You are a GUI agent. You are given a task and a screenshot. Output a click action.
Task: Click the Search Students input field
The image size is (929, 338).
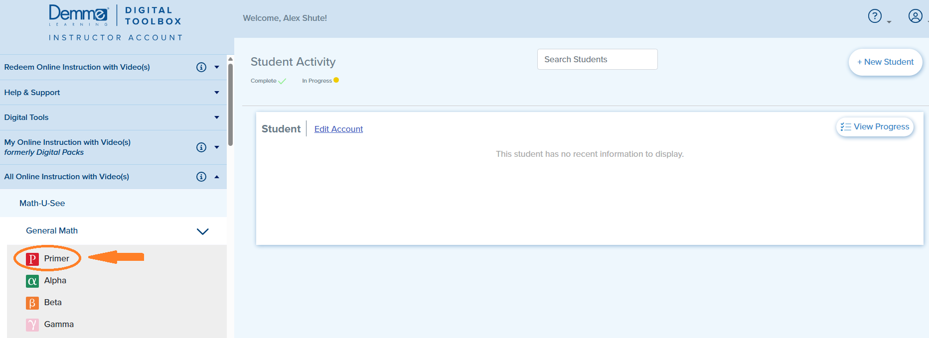[x=597, y=59]
